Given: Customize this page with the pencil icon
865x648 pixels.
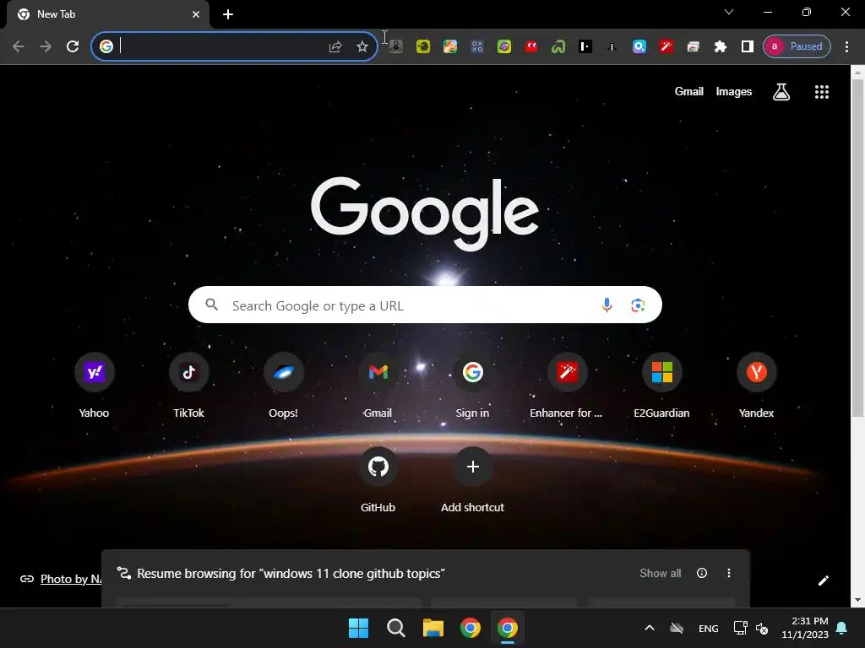Looking at the screenshot, I should coord(823,580).
